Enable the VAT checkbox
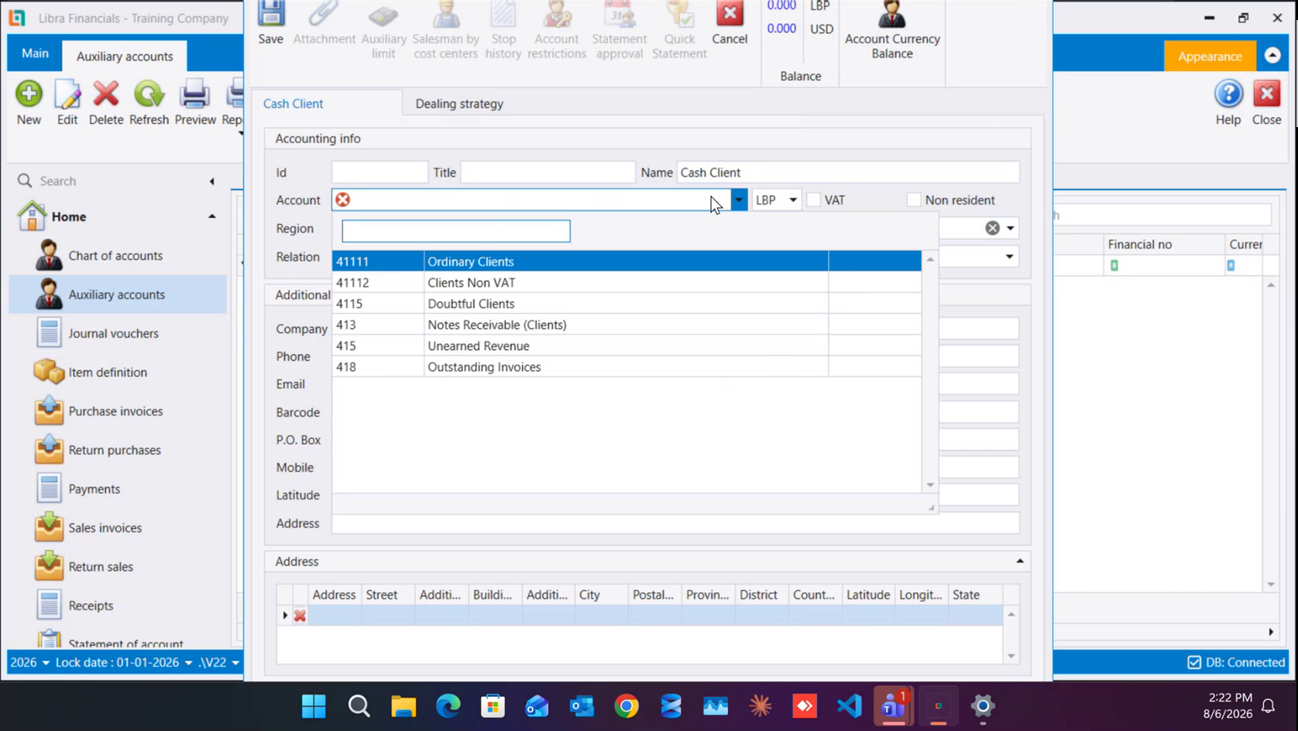The width and height of the screenshot is (1298, 731). click(x=813, y=200)
